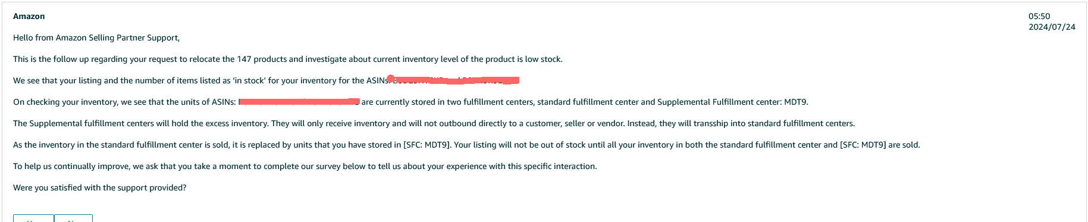Click the No satisfaction button
The height and width of the screenshot is (222, 1088).
tap(73, 218)
